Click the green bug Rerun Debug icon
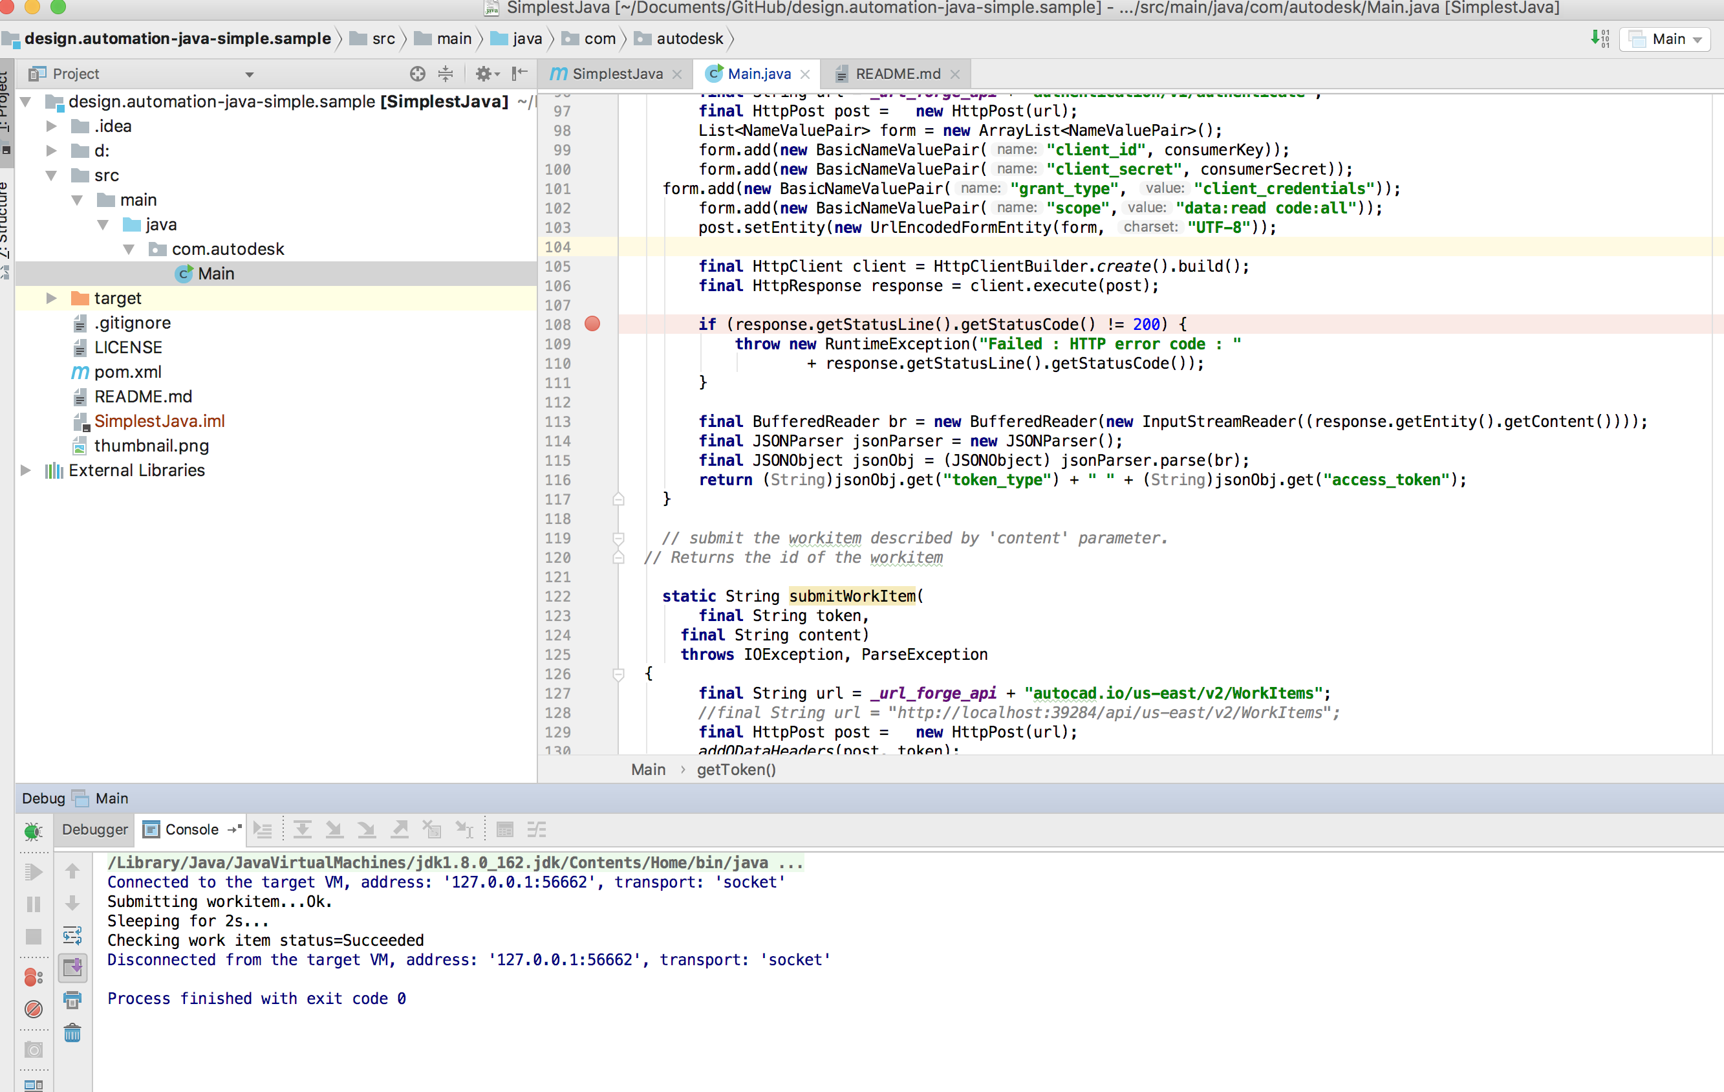 [x=33, y=831]
